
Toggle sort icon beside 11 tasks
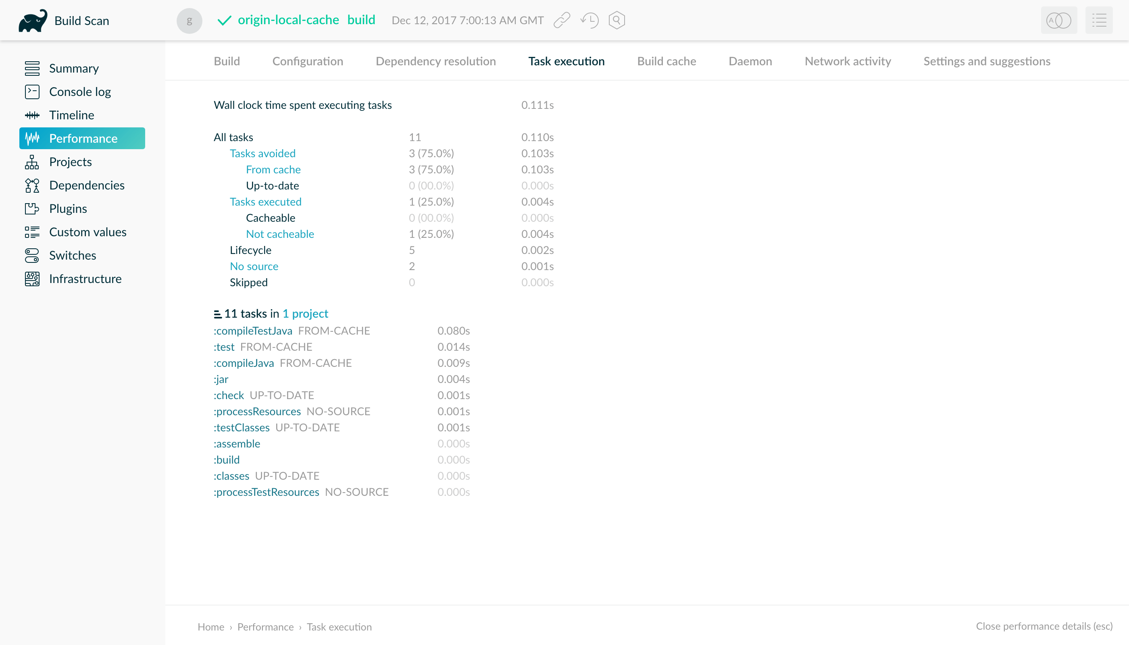218,314
